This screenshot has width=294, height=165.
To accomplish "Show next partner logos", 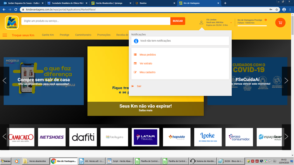I will 286,136.
